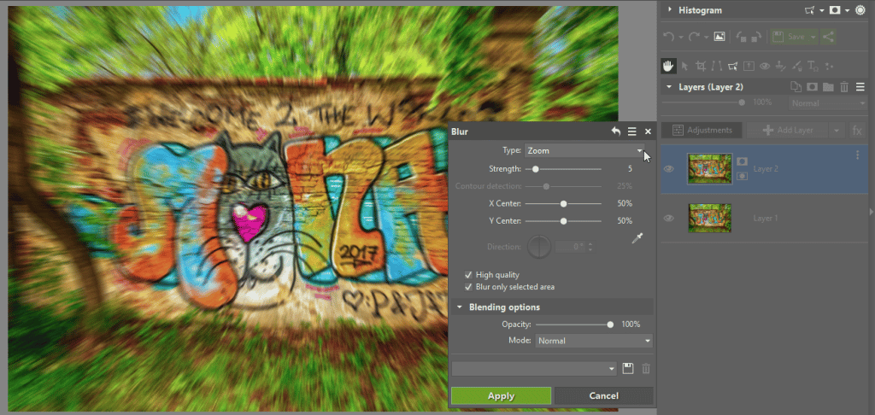Hide Layer 1 using its eye icon

[x=669, y=219]
